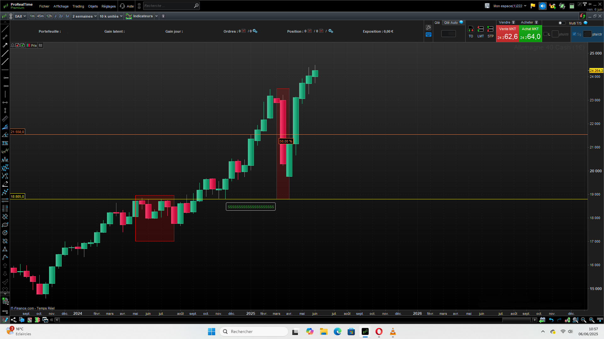
Task: Click the Vente MKT sell button
Action: (x=507, y=34)
